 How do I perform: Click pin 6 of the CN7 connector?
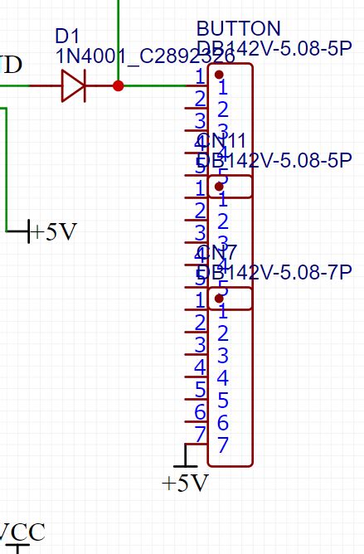197,421
